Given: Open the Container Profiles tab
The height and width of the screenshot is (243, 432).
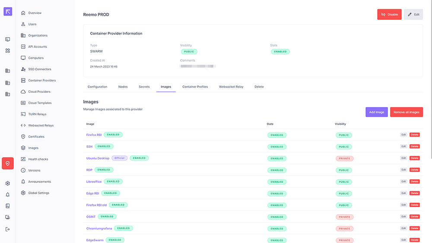Looking at the screenshot, I should pos(195,87).
